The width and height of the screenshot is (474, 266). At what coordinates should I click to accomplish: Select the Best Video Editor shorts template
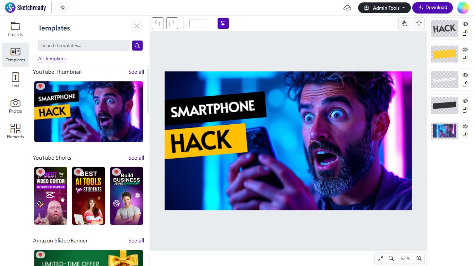[51, 196]
